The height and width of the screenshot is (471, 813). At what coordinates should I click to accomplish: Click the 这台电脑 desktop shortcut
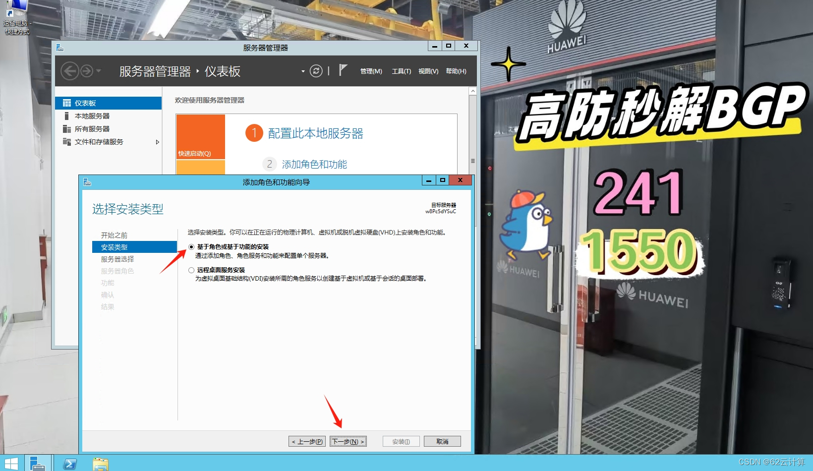[x=17, y=18]
